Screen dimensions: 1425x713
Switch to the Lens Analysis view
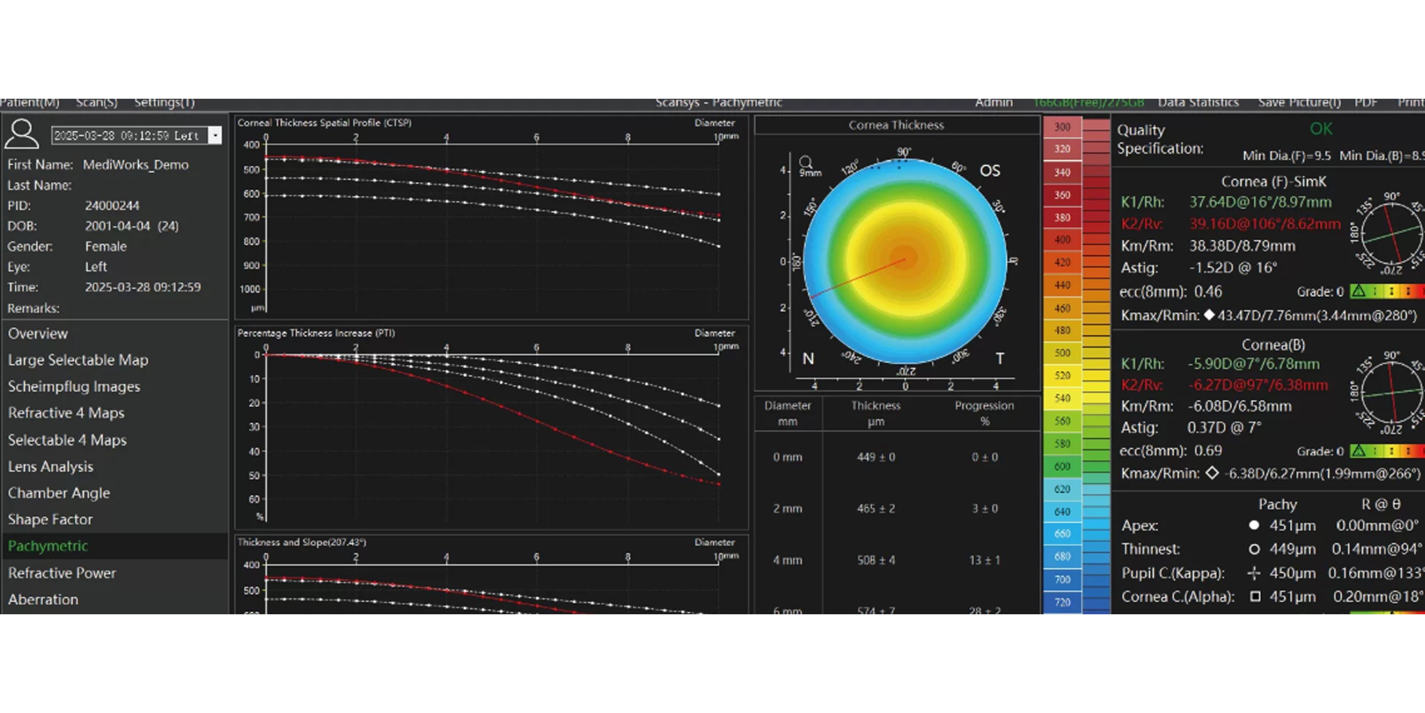tap(50, 467)
